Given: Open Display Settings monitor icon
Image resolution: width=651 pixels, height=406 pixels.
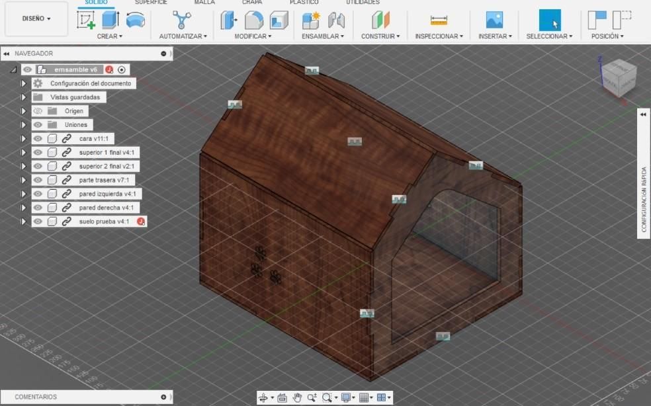Looking at the screenshot, I should coord(345,397).
